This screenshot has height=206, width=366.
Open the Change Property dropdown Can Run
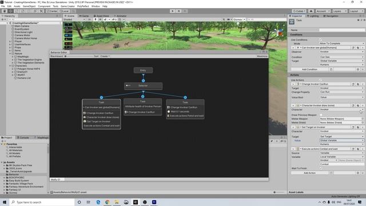point(342,92)
